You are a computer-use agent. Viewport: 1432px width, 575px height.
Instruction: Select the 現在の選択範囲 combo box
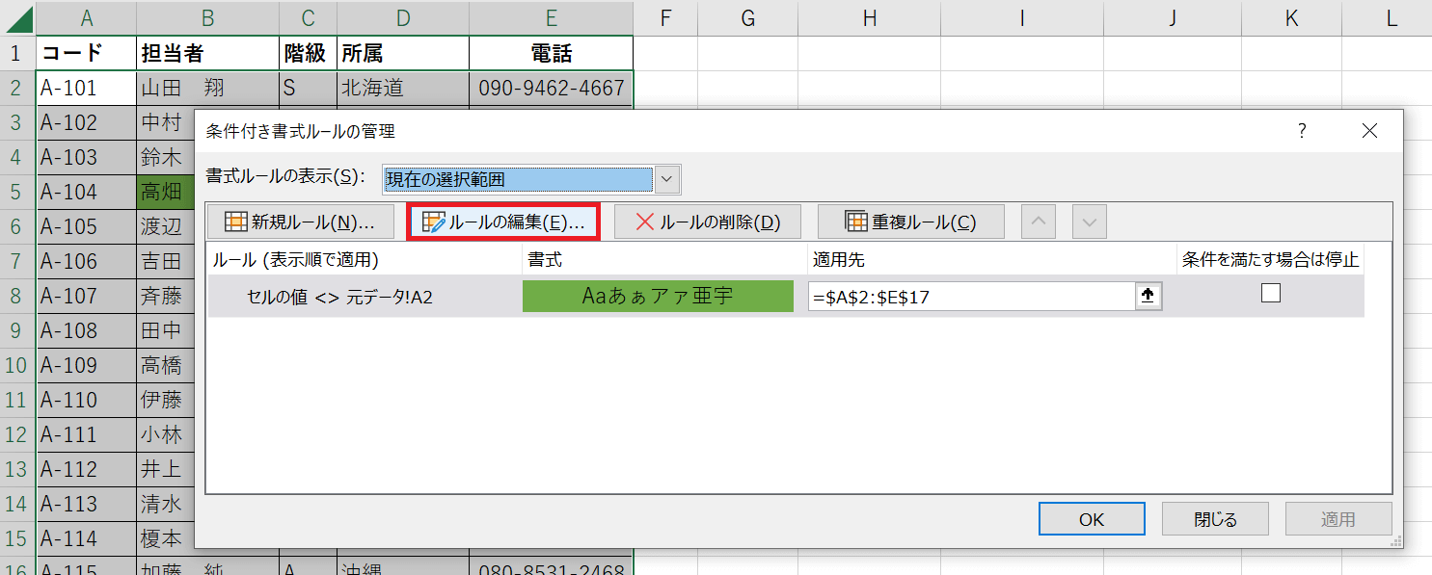pyautogui.click(x=518, y=179)
